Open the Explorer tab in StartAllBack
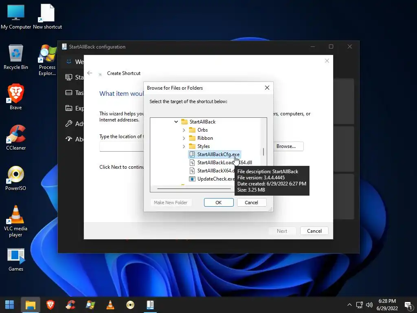417x313 pixels. tap(75, 108)
